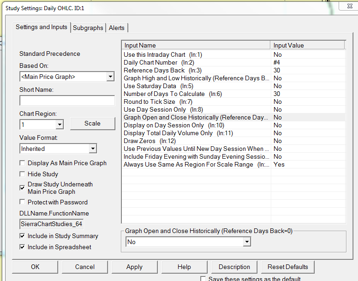Open Help for this study
This screenshot has width=358, height=281.
click(184, 267)
